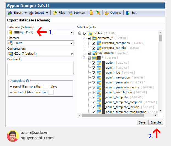Click the Options toolbar icon
171x146 pixels.
107,13
